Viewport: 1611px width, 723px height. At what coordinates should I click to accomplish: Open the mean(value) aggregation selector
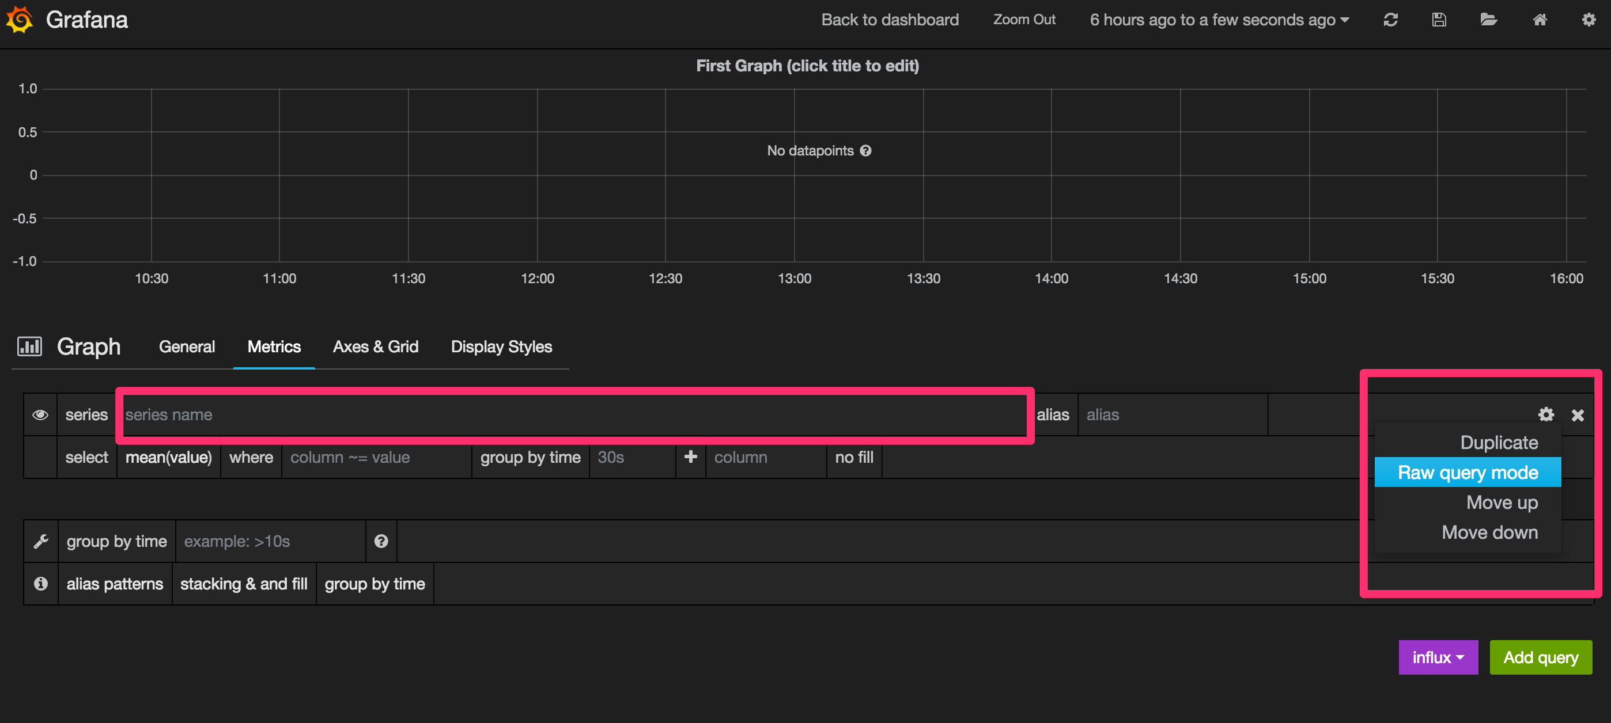tap(168, 457)
